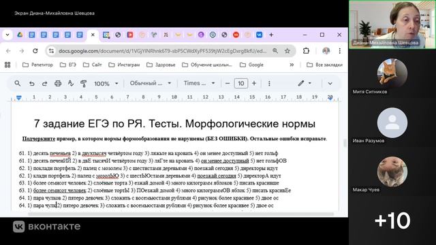Select Диана-Михайловна Шевцова's video tile
Image resolution: width=436 pixels, height=245 pixels.
(x=392, y=24)
